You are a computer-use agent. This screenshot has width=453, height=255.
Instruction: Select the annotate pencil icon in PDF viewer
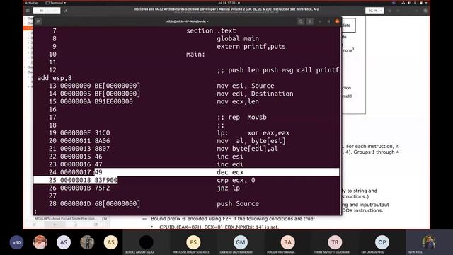66,11
